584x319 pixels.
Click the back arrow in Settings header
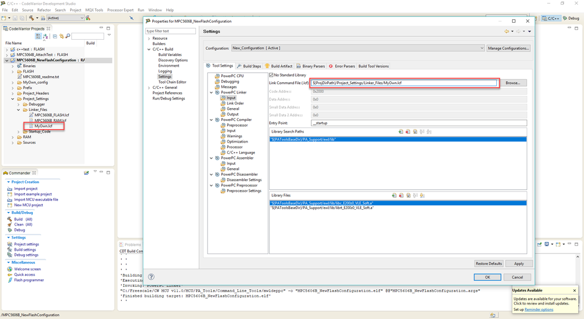507,32
